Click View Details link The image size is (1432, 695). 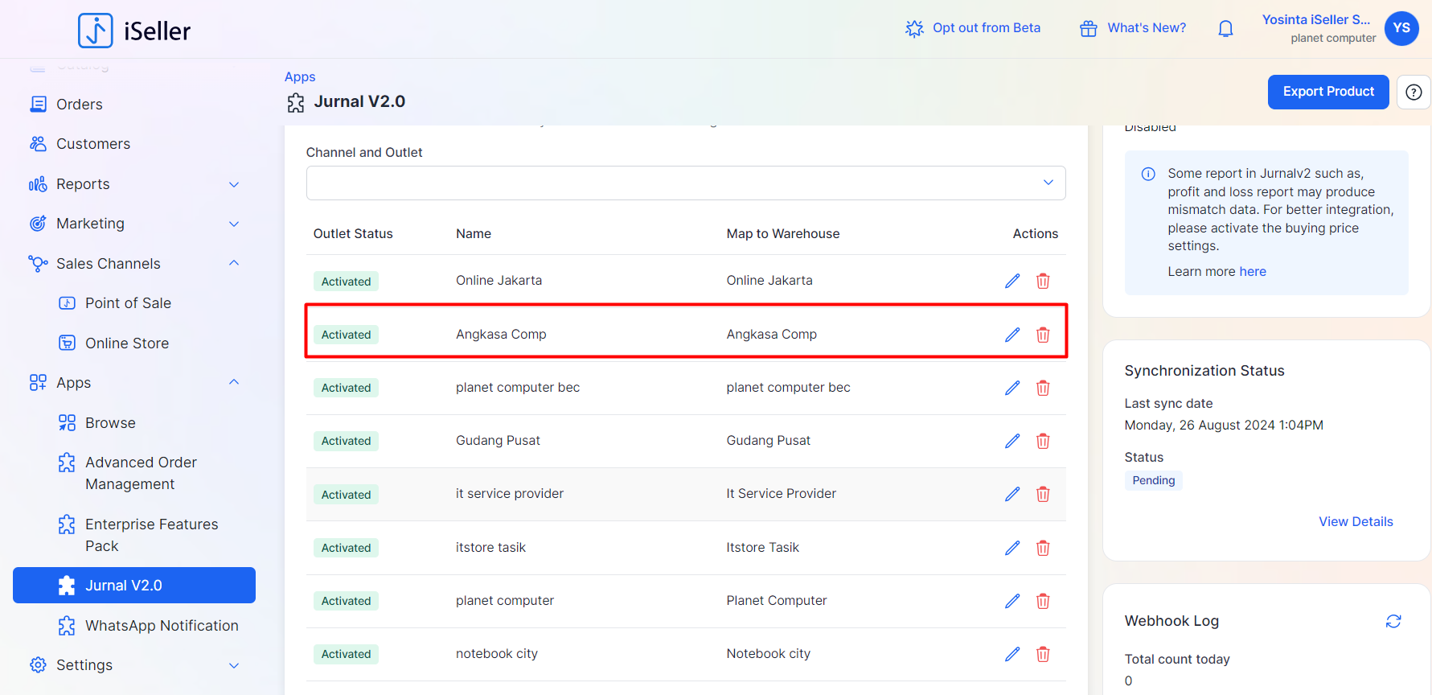(1356, 522)
